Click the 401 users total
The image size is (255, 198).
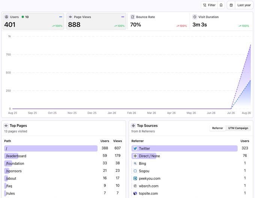10,25
